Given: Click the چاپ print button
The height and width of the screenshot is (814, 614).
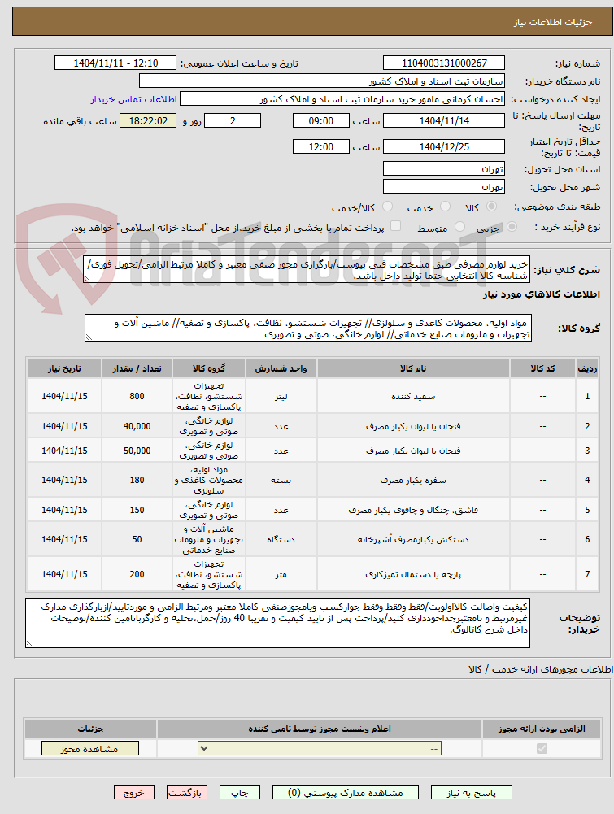Looking at the screenshot, I should [x=239, y=792].
